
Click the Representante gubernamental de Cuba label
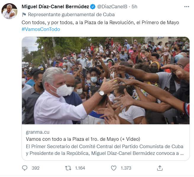(71, 15)
